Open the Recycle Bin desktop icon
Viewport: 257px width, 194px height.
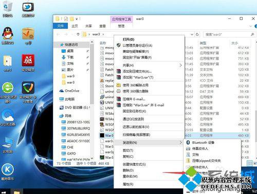pyautogui.click(x=7, y=9)
